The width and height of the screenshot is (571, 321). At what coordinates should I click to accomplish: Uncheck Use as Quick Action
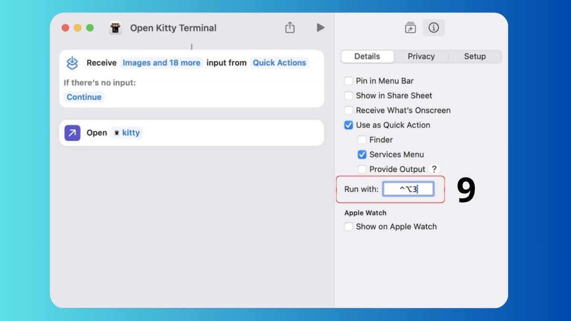coord(349,125)
